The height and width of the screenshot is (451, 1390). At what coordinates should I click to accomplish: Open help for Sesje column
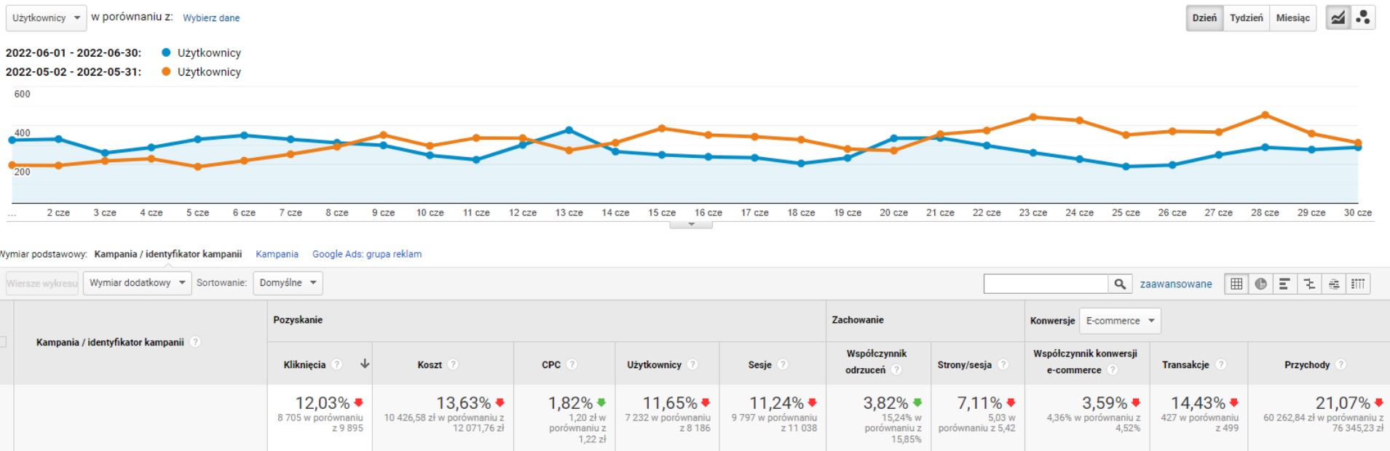[783, 364]
